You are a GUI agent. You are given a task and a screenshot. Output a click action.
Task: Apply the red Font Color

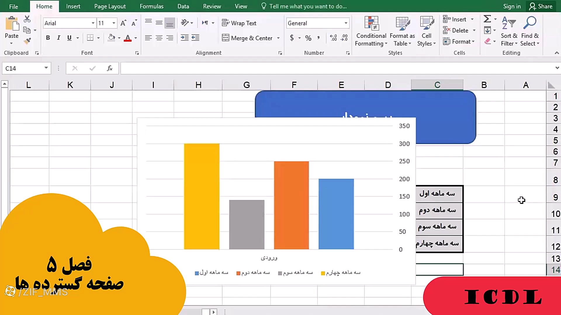coord(128,38)
